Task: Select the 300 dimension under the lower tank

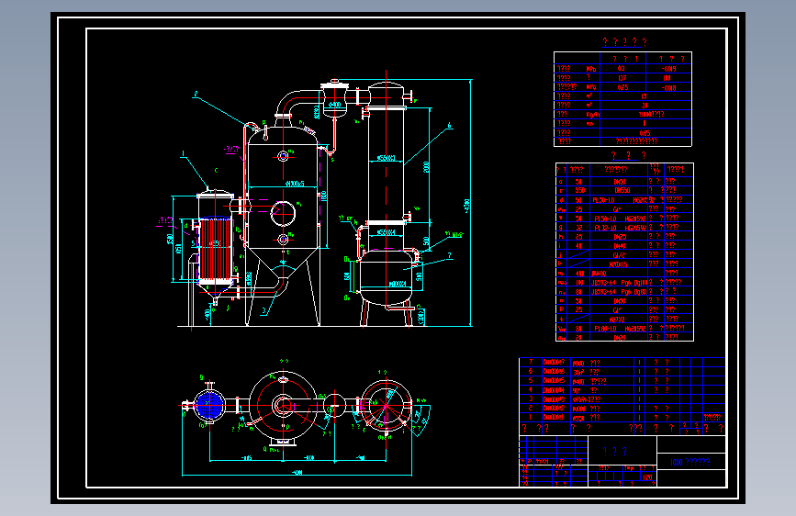Action: click(420, 318)
